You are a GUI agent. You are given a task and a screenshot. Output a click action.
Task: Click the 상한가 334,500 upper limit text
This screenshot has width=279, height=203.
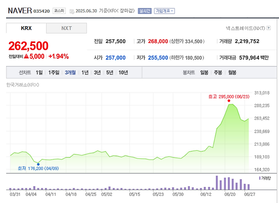coord(187,41)
